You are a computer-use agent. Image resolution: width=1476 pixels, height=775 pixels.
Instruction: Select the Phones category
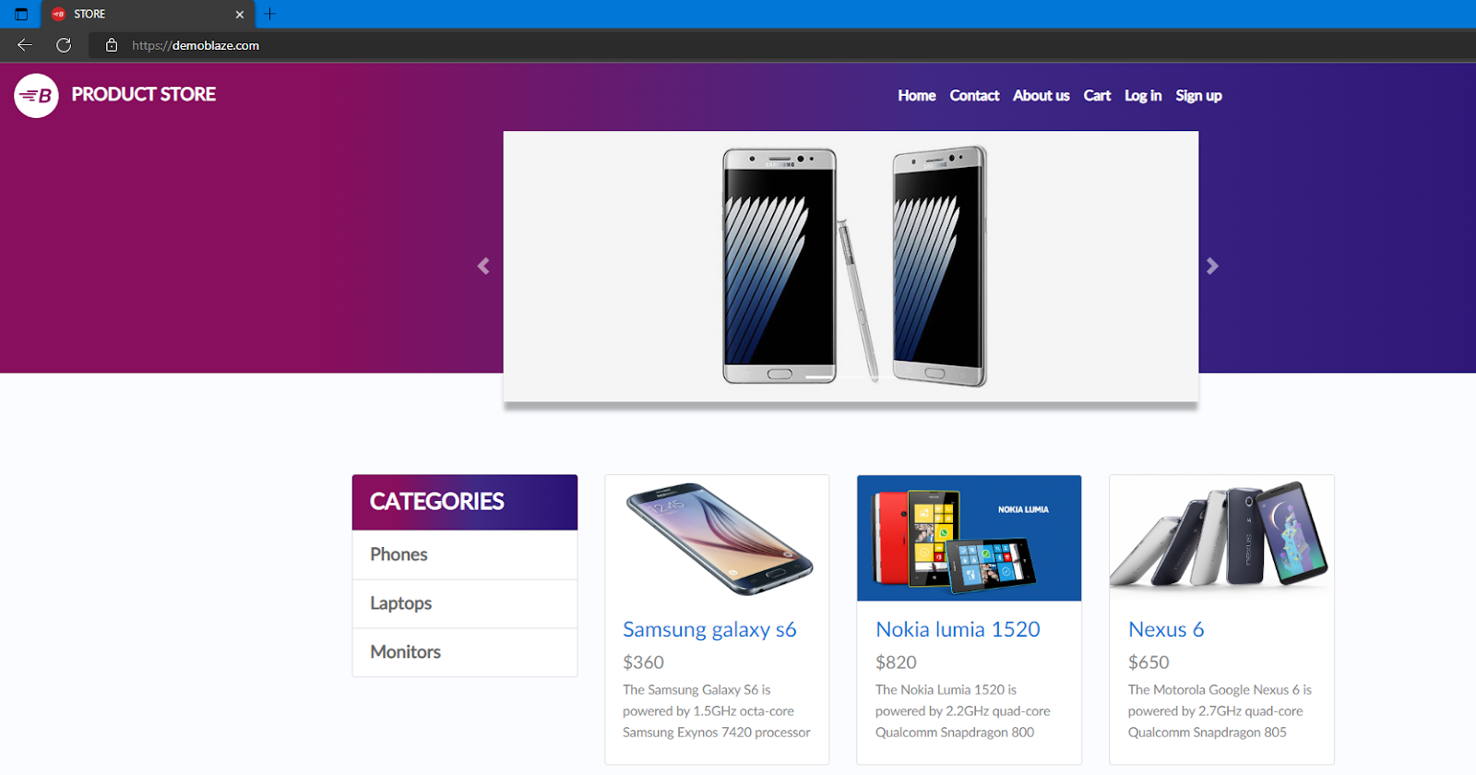click(x=465, y=554)
